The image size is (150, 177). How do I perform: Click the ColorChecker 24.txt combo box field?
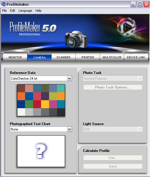click(x=41, y=79)
